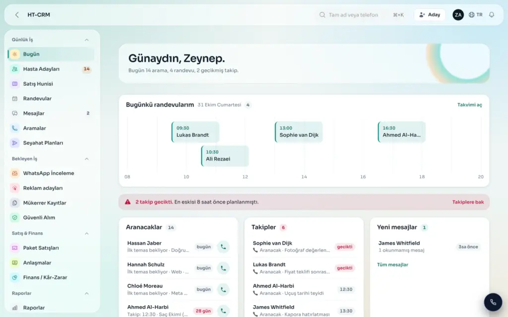Open Reklam adayları in the sidebar
508x317 pixels.
click(x=51, y=188)
